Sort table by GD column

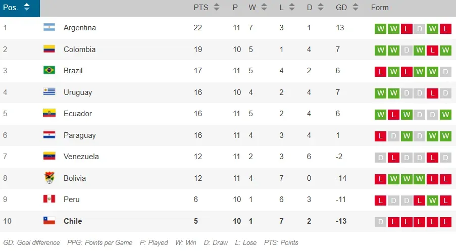[347, 8]
